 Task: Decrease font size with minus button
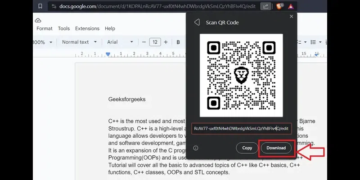tap(144, 42)
